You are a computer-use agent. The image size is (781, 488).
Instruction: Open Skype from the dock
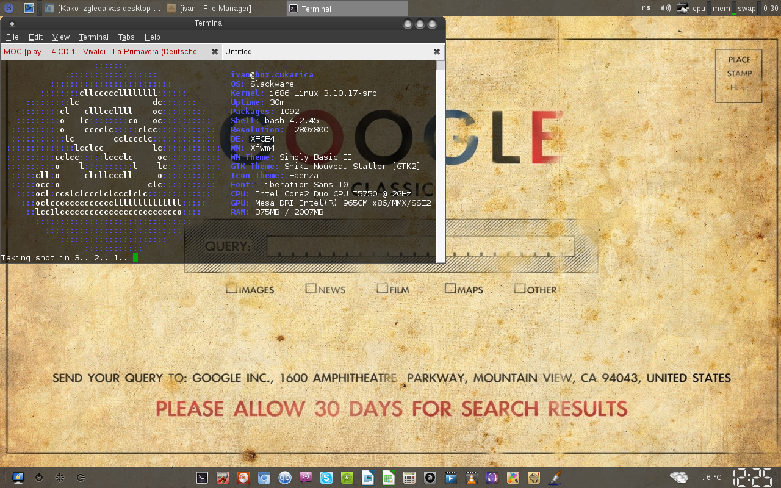pyautogui.click(x=326, y=478)
